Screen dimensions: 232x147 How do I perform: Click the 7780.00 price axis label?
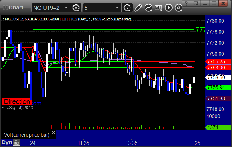pyautogui.click(x=215, y=21)
